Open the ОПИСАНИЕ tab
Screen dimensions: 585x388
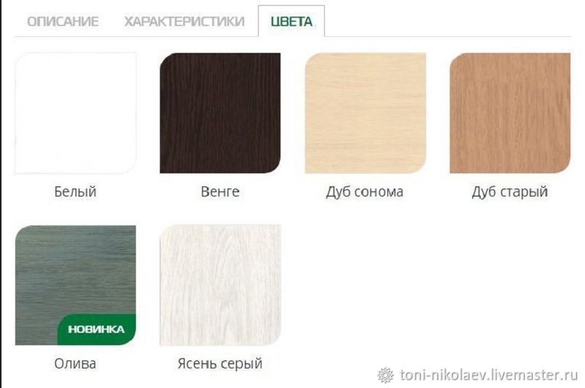62,21
